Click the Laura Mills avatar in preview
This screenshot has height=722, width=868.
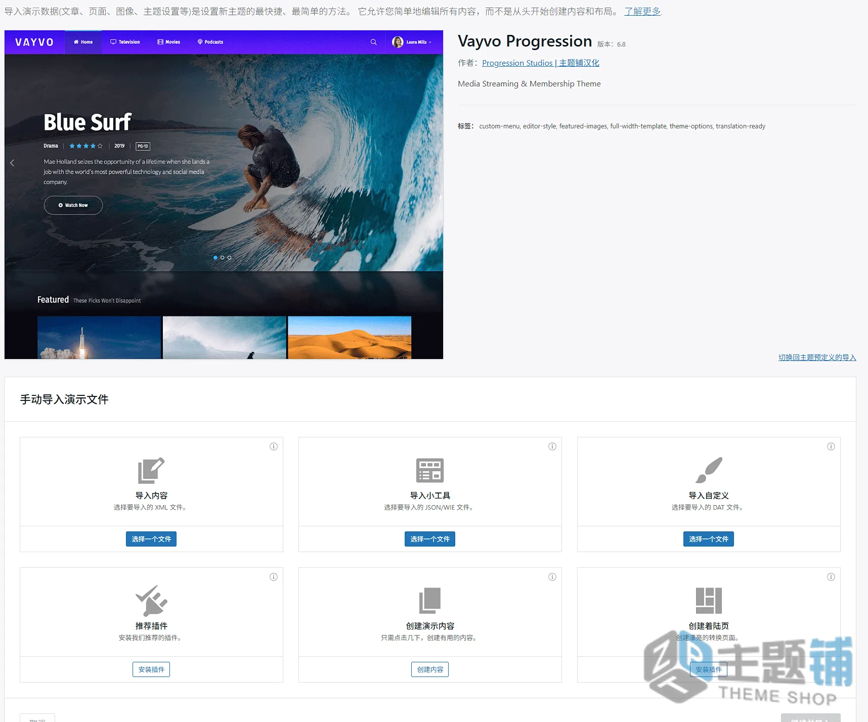(398, 42)
